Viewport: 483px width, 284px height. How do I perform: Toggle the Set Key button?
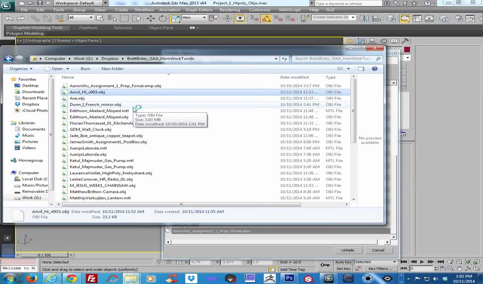click(343, 269)
